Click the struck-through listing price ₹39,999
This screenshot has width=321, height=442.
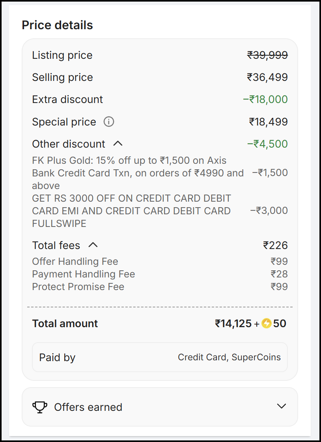267,55
